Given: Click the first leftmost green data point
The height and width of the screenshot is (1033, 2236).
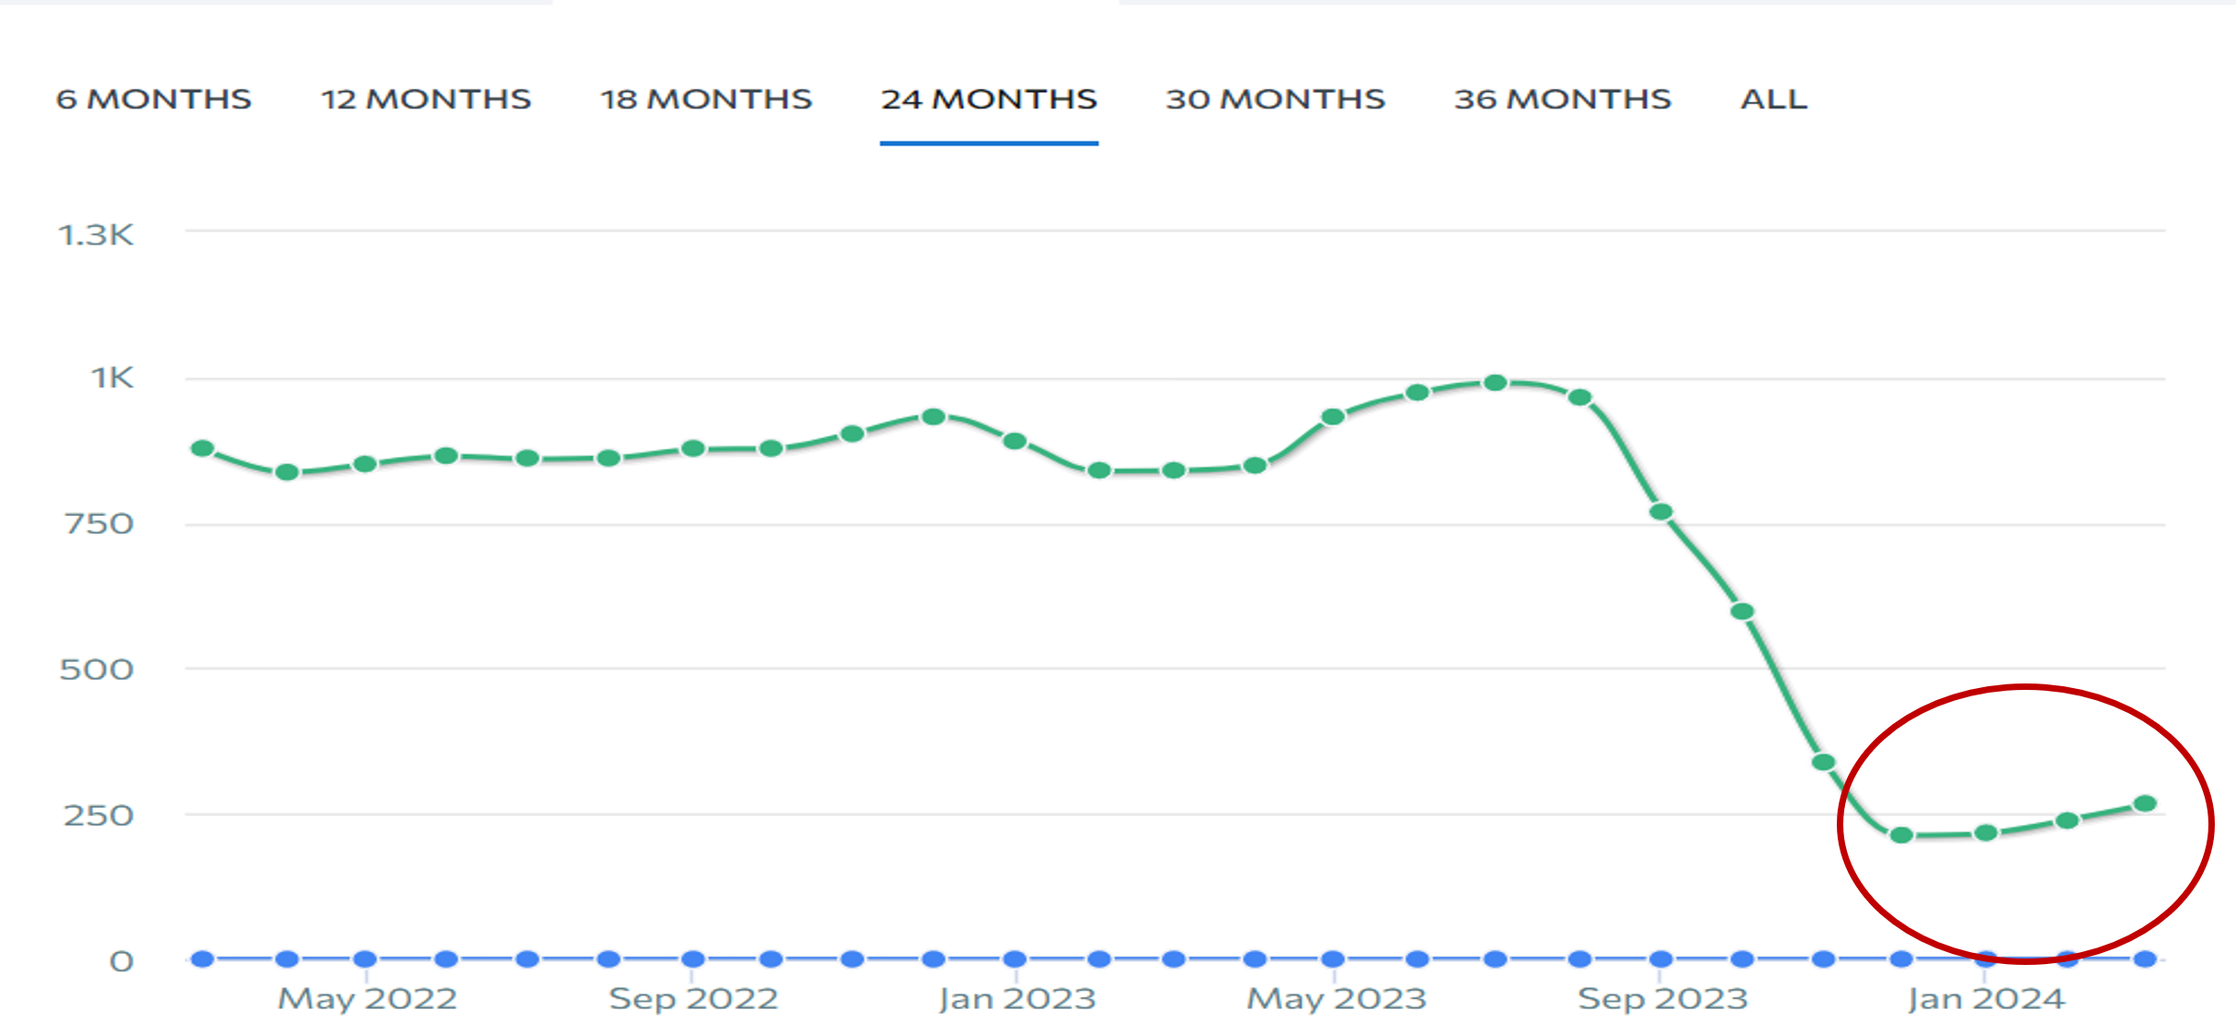Looking at the screenshot, I should [202, 449].
